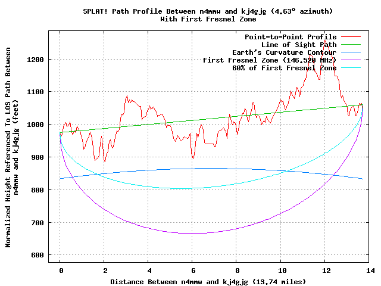Click legend label '60% of First Fresnel Zone'
Image resolution: width=381 pixels, height=286 pixels.
tap(285, 68)
